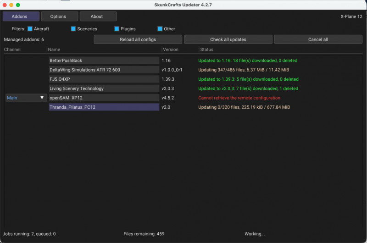Click the 'Updated to 1.16' status message
The height and width of the screenshot is (243, 367).
pyautogui.click(x=248, y=61)
